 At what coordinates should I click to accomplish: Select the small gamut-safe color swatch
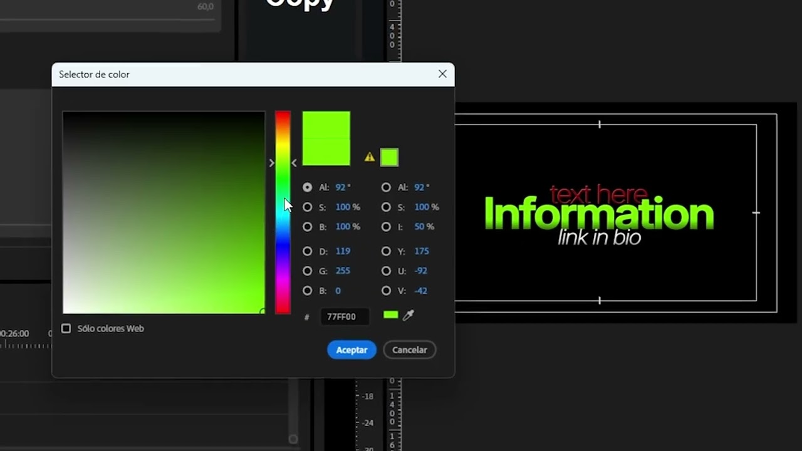pos(389,157)
